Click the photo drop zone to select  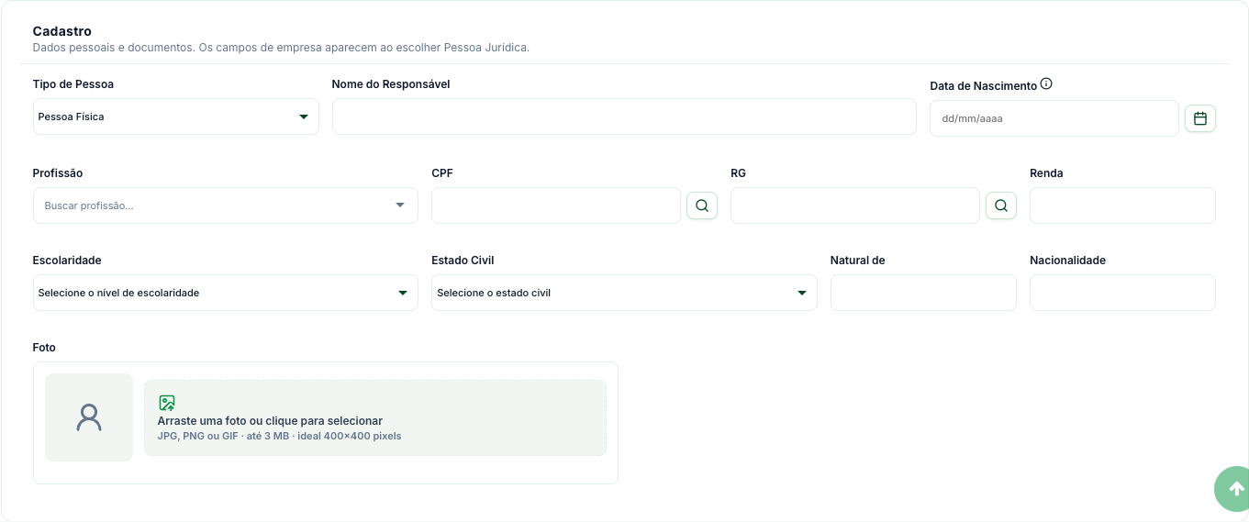pyautogui.click(x=375, y=418)
